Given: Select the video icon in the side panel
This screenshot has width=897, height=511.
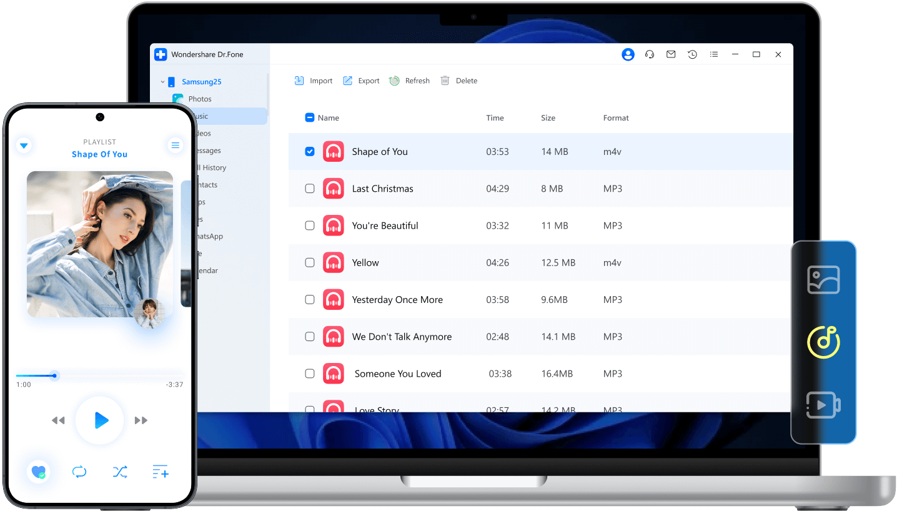Looking at the screenshot, I should coord(823,405).
